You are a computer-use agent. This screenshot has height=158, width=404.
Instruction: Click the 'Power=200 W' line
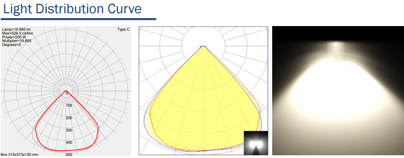(x=14, y=37)
